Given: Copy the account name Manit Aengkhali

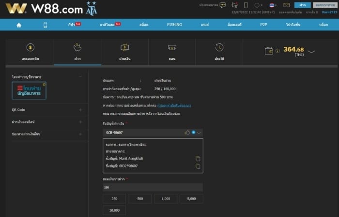Looking at the screenshot, I should tap(198, 159).
